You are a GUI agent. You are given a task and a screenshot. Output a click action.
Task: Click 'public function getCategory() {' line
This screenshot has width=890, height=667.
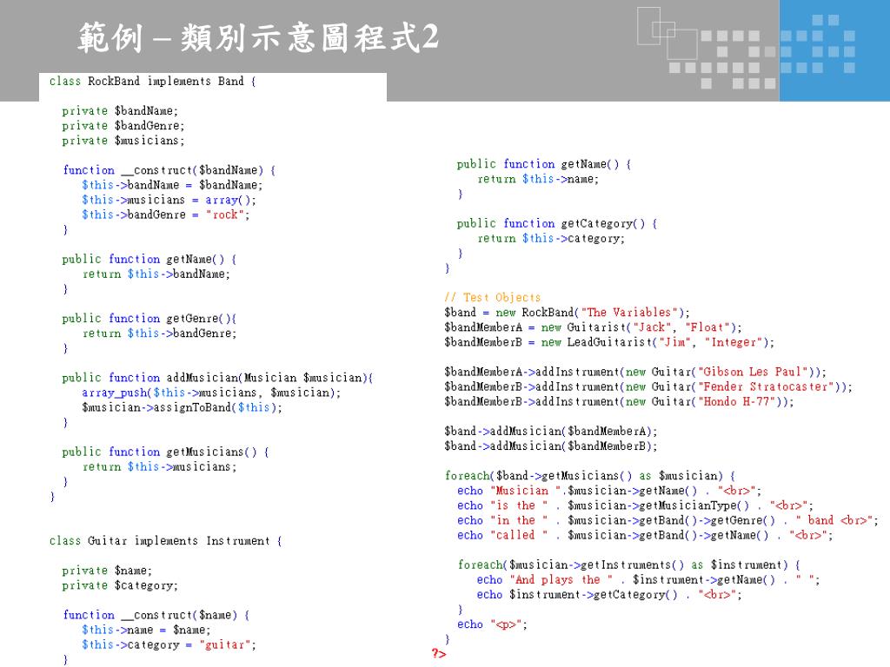(x=557, y=223)
